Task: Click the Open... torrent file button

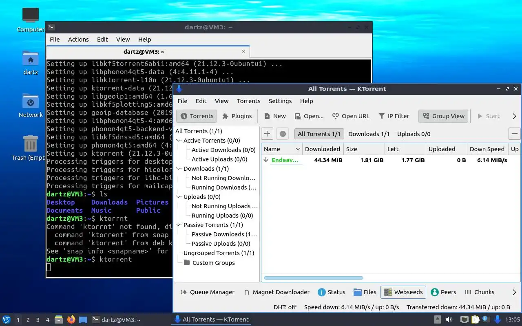Action: (x=309, y=116)
